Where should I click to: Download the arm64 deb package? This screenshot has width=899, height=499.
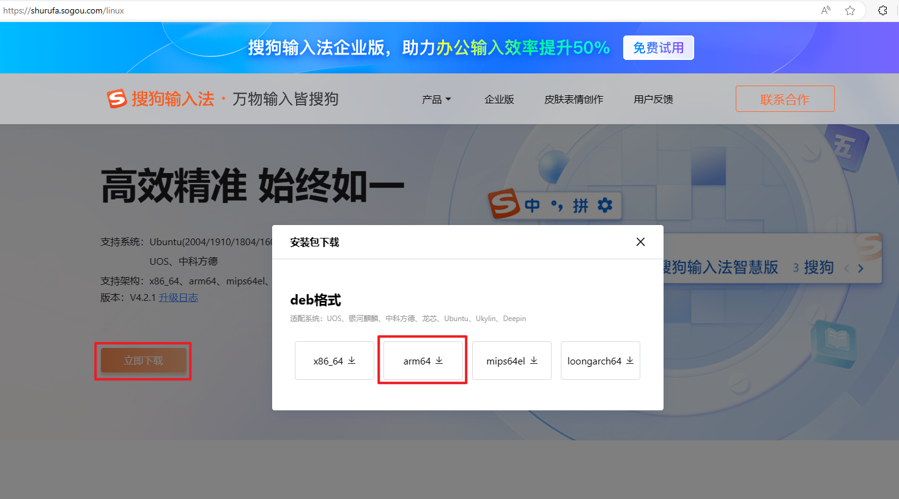click(423, 361)
